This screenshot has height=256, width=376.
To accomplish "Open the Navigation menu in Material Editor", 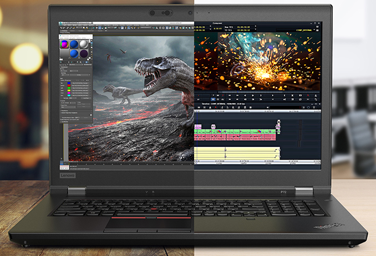I will coord(73,38).
